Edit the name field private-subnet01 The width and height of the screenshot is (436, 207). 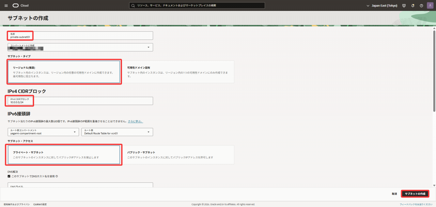tap(80, 35)
